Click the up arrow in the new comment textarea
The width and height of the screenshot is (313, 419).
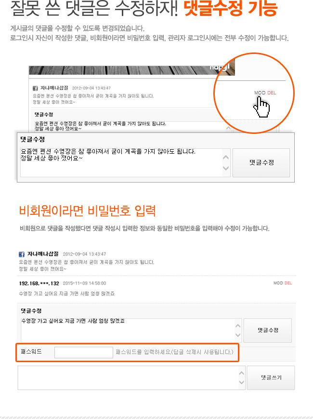click(241, 373)
